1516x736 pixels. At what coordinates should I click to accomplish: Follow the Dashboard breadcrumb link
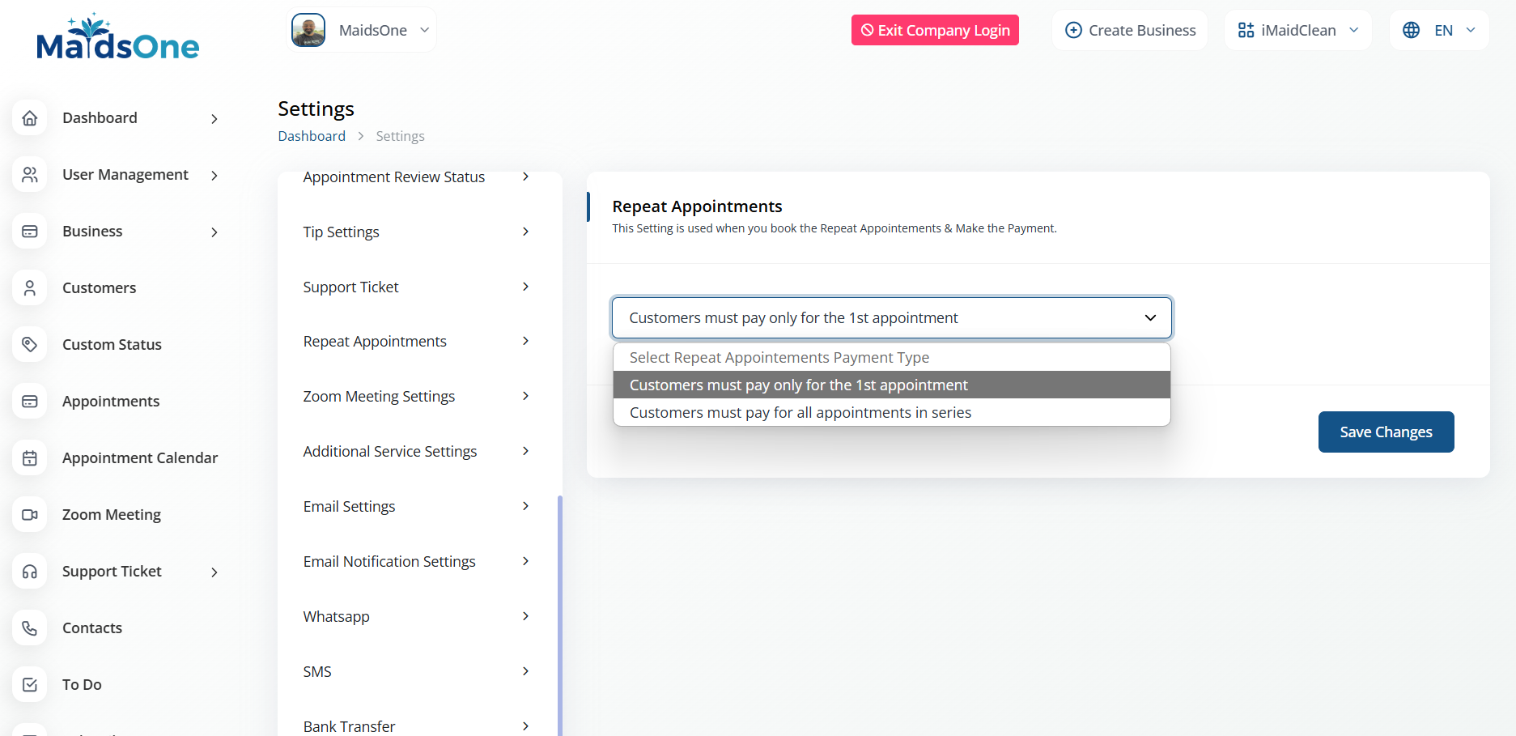[x=312, y=136]
